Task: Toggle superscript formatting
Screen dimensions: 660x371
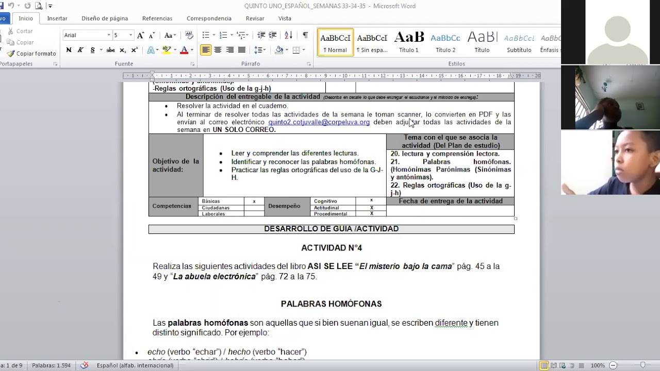Action: 135,50
